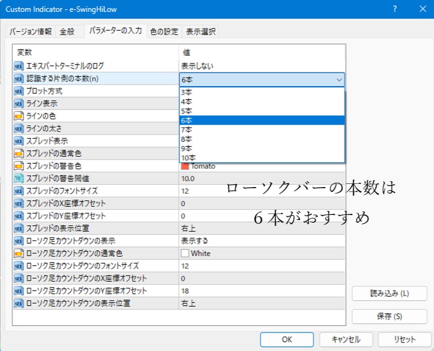The height and width of the screenshot is (351, 434).
Task: Switch to the 全般 tab
Action: (x=67, y=31)
